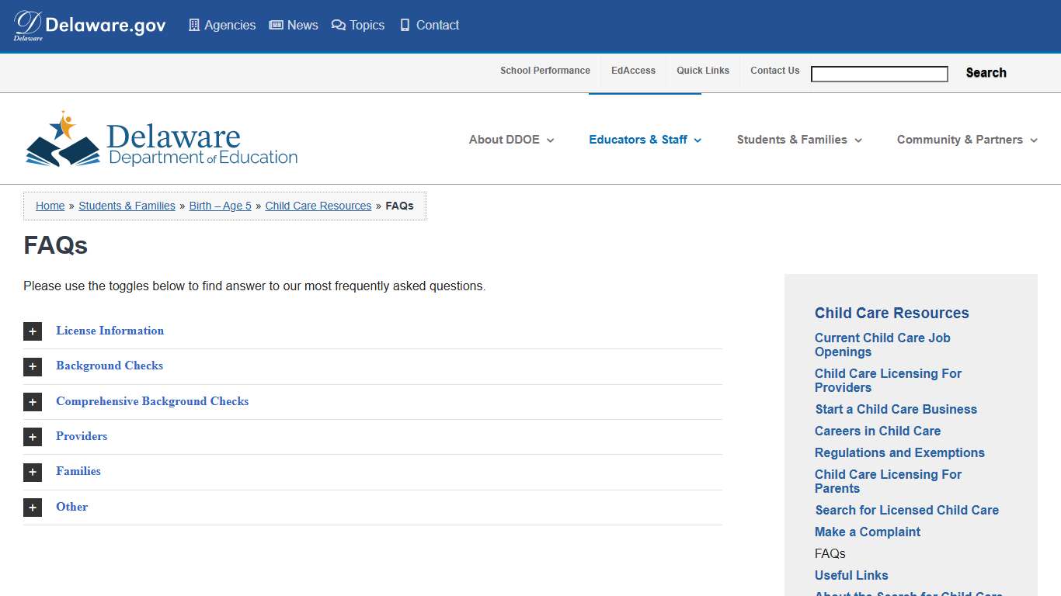This screenshot has height=596, width=1061.
Task: Expand License Information with its plus icon
Action: (33, 331)
